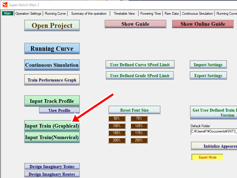The image size is (237, 178).
Task: Select the cut-off Running Curve tab at right
Action: click(x=226, y=14)
